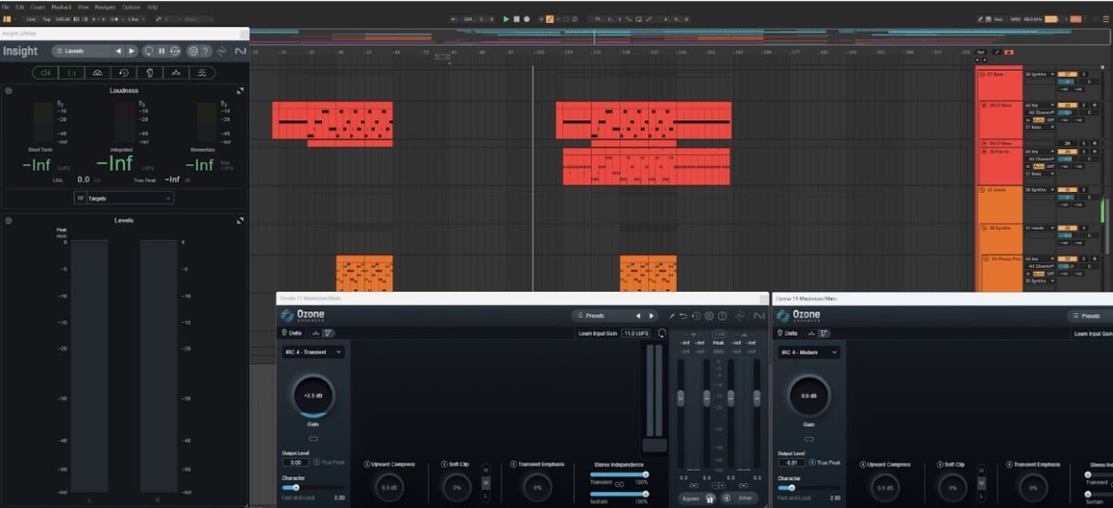The image size is (1113, 508).
Task: Adjust Character slider in first Maximizer
Action: pyautogui.click(x=313, y=487)
